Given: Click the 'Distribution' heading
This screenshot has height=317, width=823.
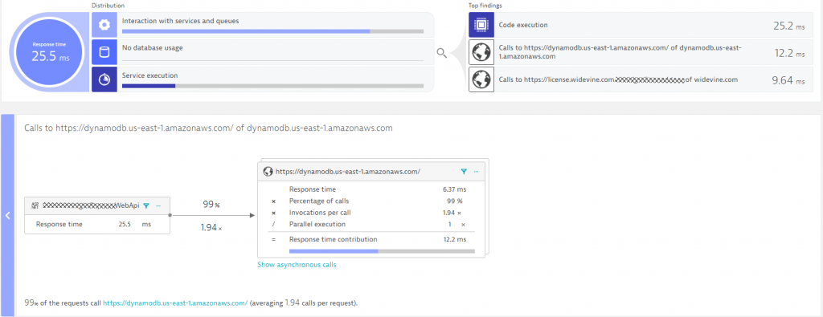Looking at the screenshot, I should pyautogui.click(x=109, y=6).
